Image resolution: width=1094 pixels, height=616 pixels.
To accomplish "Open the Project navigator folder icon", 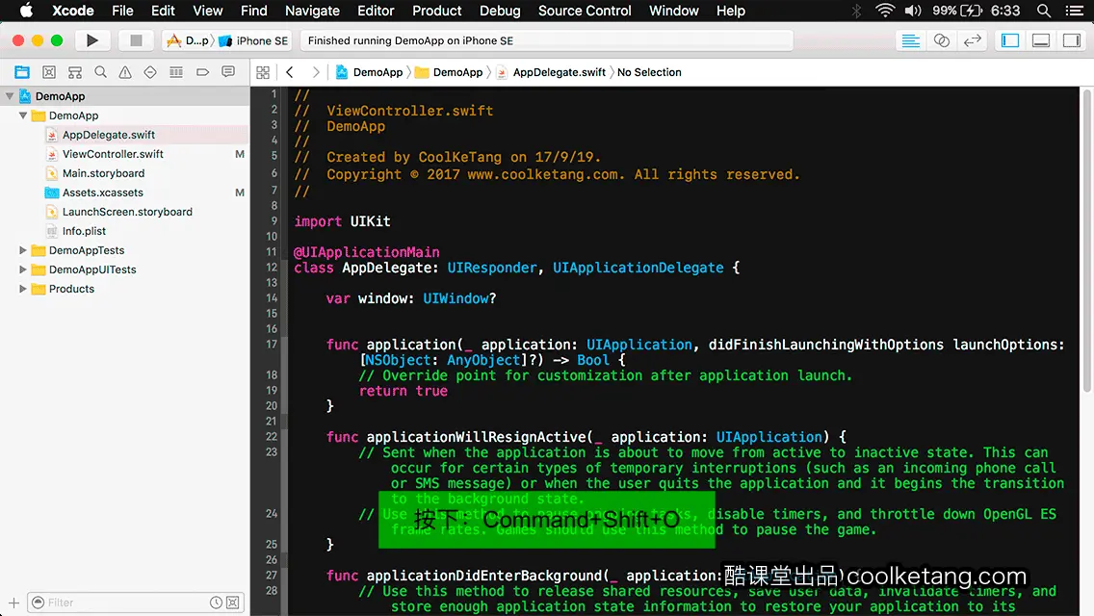I will (22, 72).
